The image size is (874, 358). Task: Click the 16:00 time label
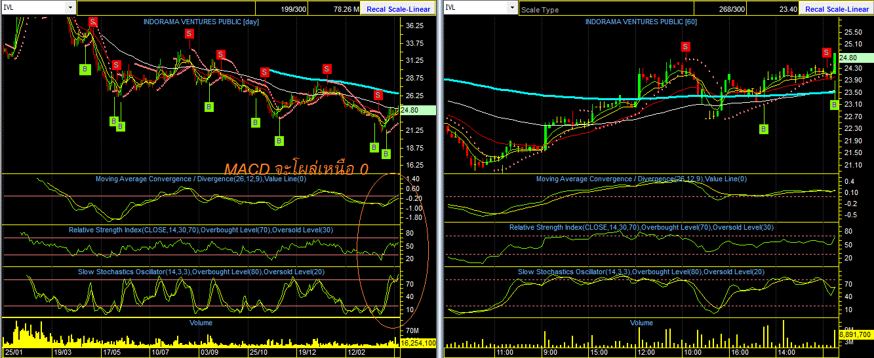click(x=739, y=352)
